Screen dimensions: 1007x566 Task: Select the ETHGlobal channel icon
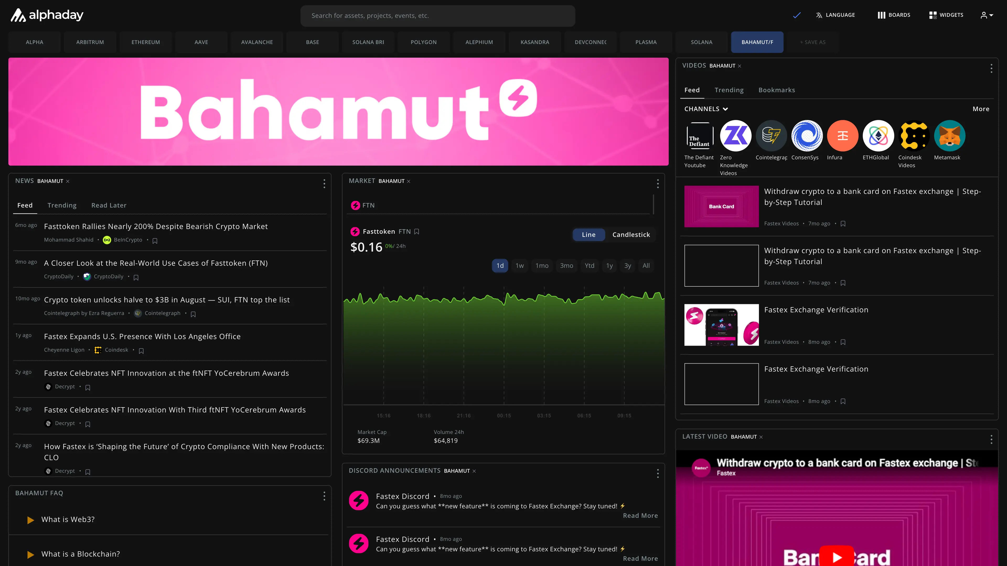point(878,135)
